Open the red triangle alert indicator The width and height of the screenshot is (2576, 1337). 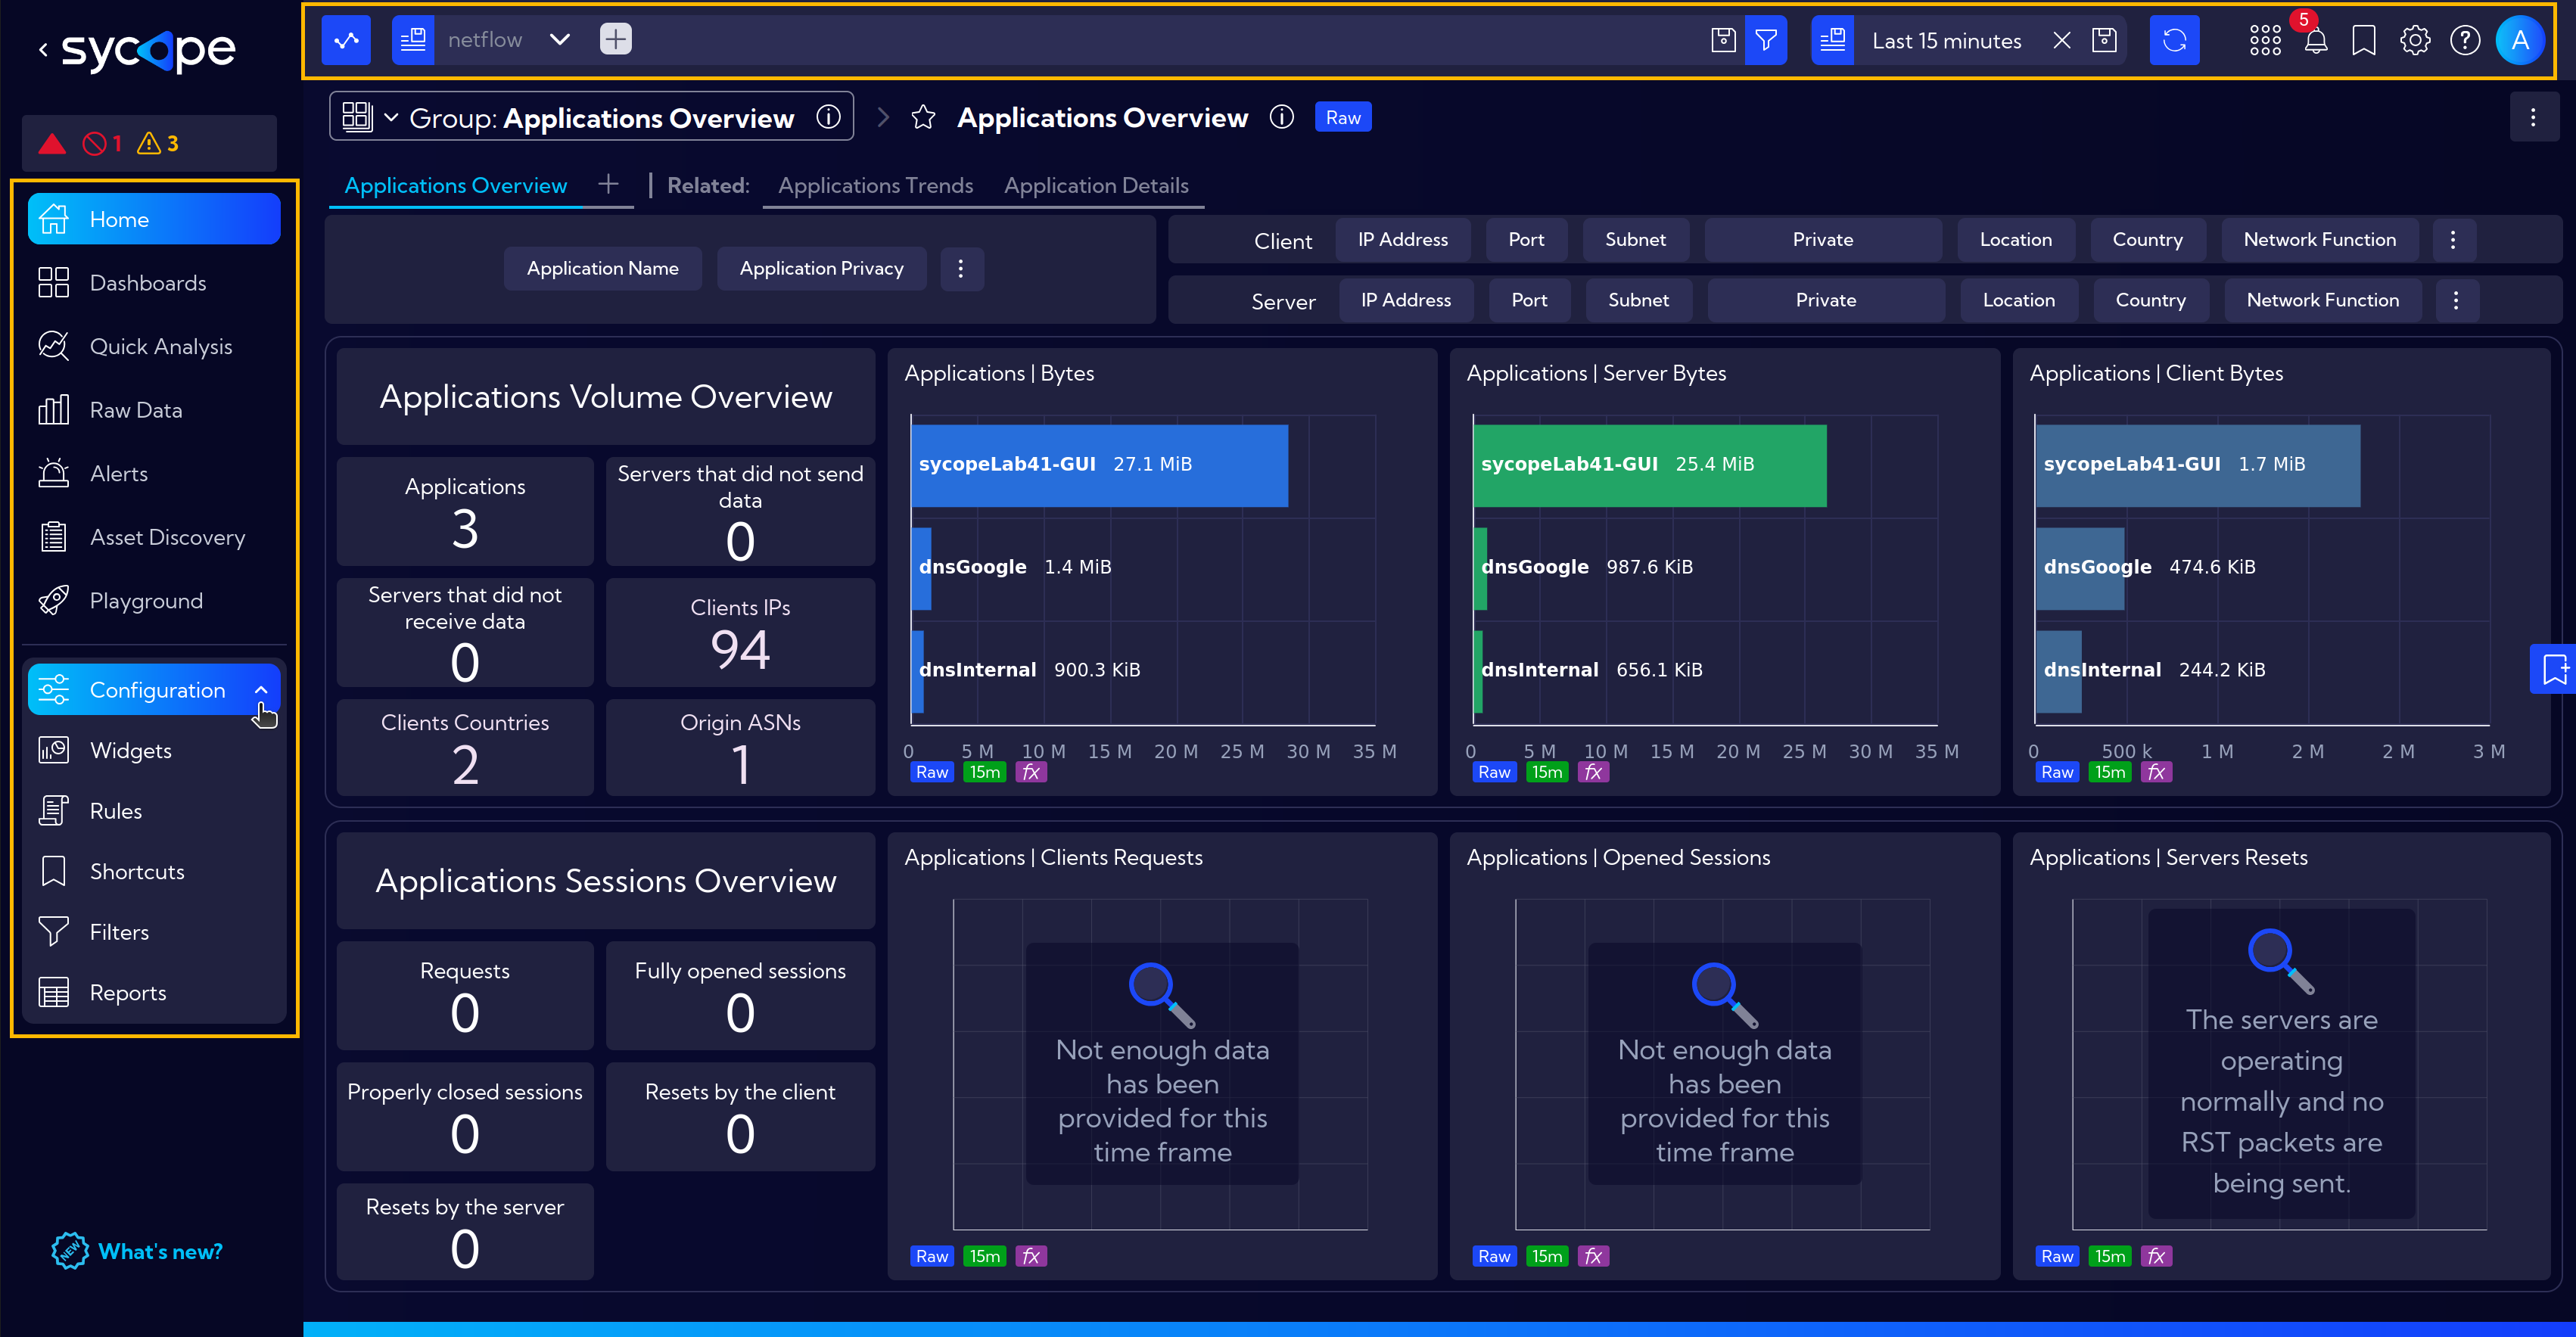click(52, 144)
